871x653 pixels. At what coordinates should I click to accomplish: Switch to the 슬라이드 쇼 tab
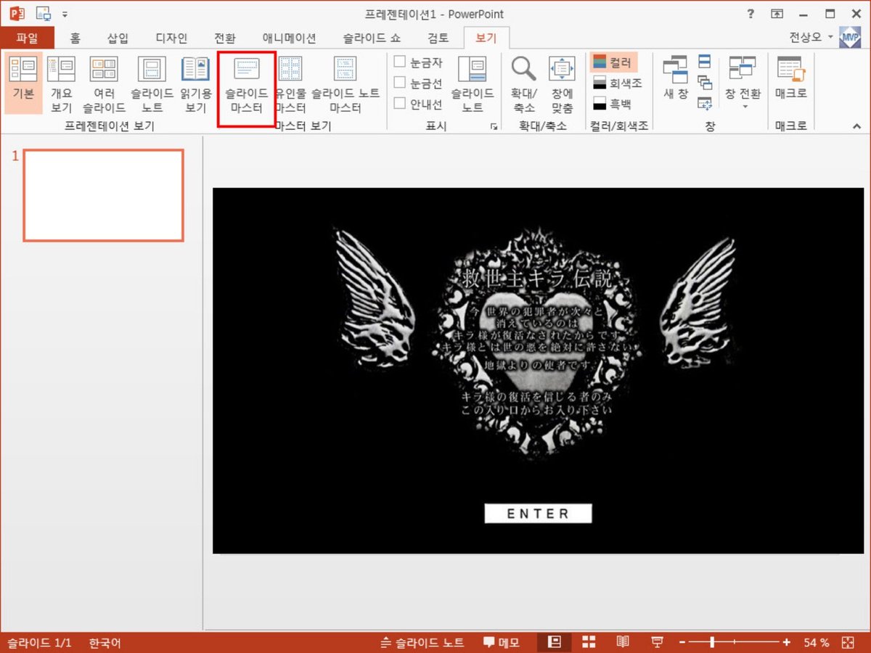click(x=373, y=38)
